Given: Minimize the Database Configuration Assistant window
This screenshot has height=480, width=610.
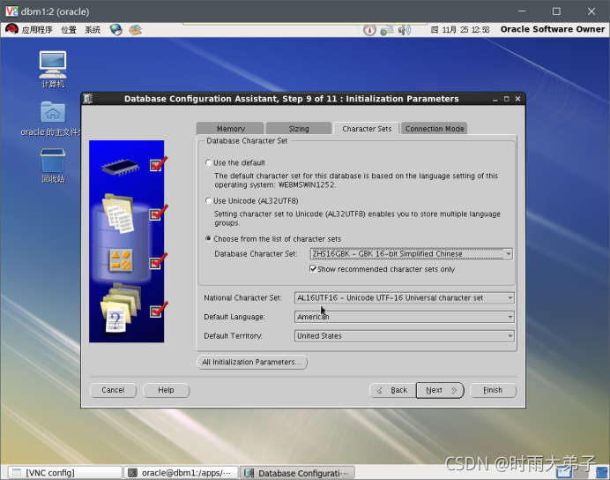Looking at the screenshot, I should pyautogui.click(x=495, y=100).
